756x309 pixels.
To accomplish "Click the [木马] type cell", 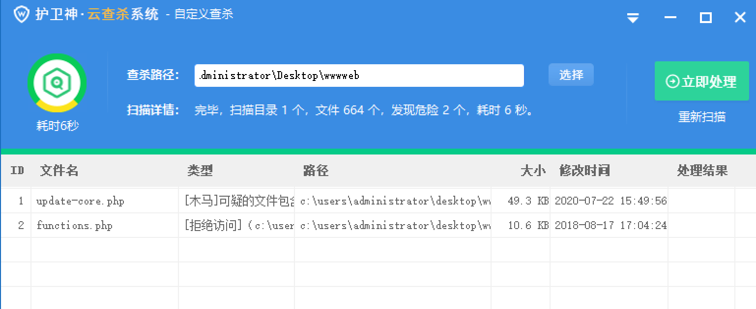I will [x=236, y=201].
